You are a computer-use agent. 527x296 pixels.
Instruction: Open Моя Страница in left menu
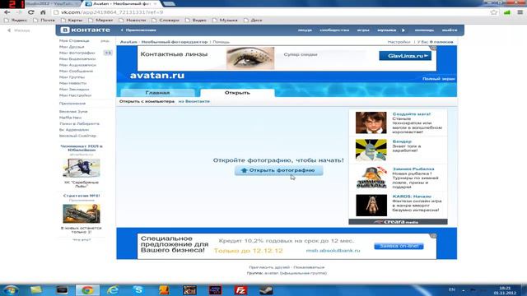(x=74, y=40)
